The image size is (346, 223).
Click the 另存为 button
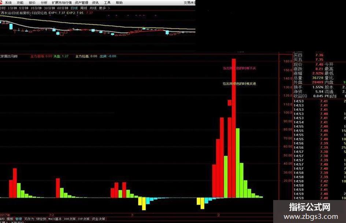click(29, 219)
